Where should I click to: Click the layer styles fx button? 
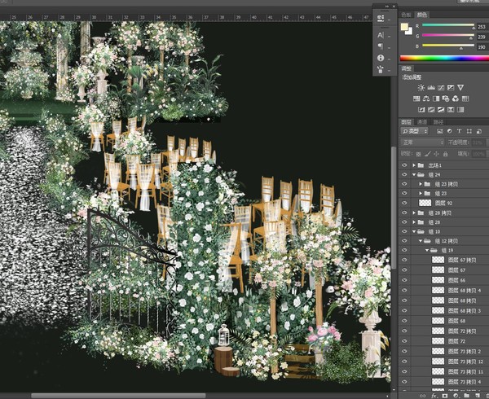[434, 396]
